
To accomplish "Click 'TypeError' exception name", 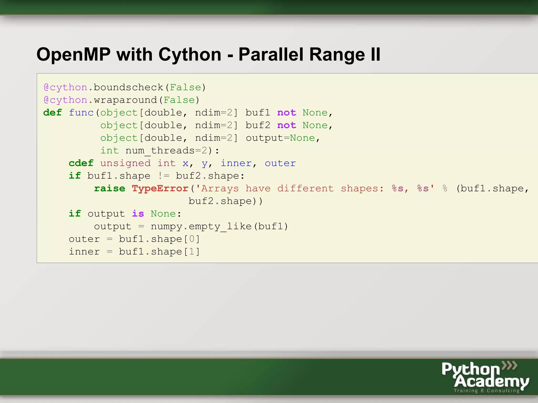I will point(160,189).
